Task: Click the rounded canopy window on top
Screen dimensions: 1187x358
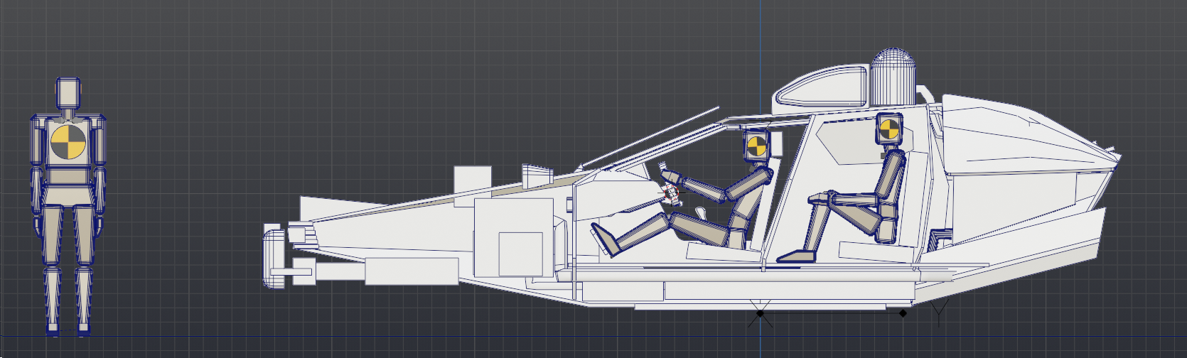Action: (x=822, y=85)
